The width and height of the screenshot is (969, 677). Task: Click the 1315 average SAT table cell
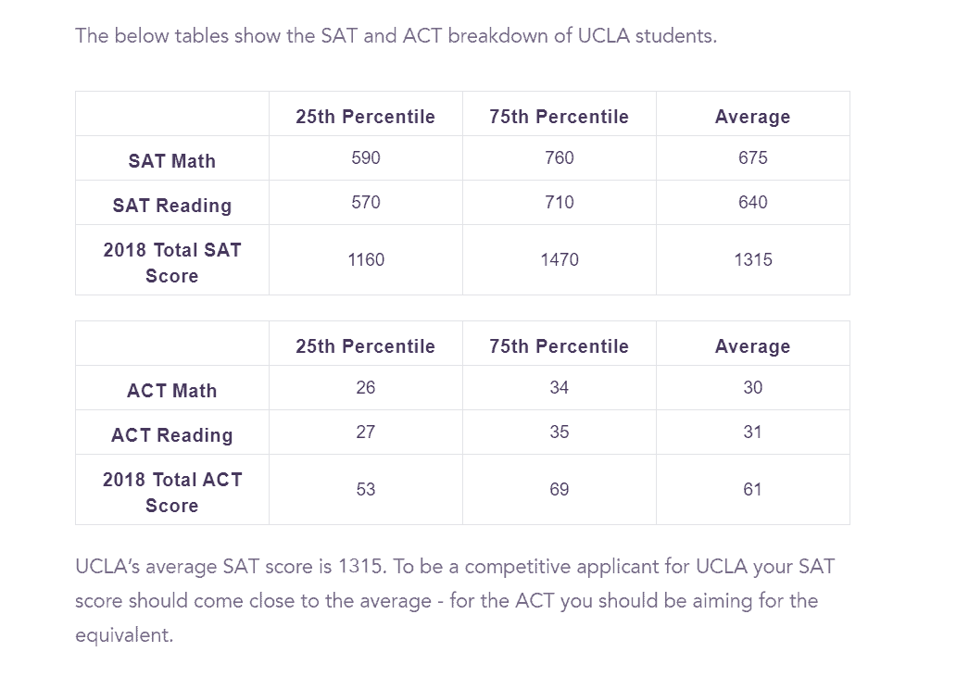753,259
